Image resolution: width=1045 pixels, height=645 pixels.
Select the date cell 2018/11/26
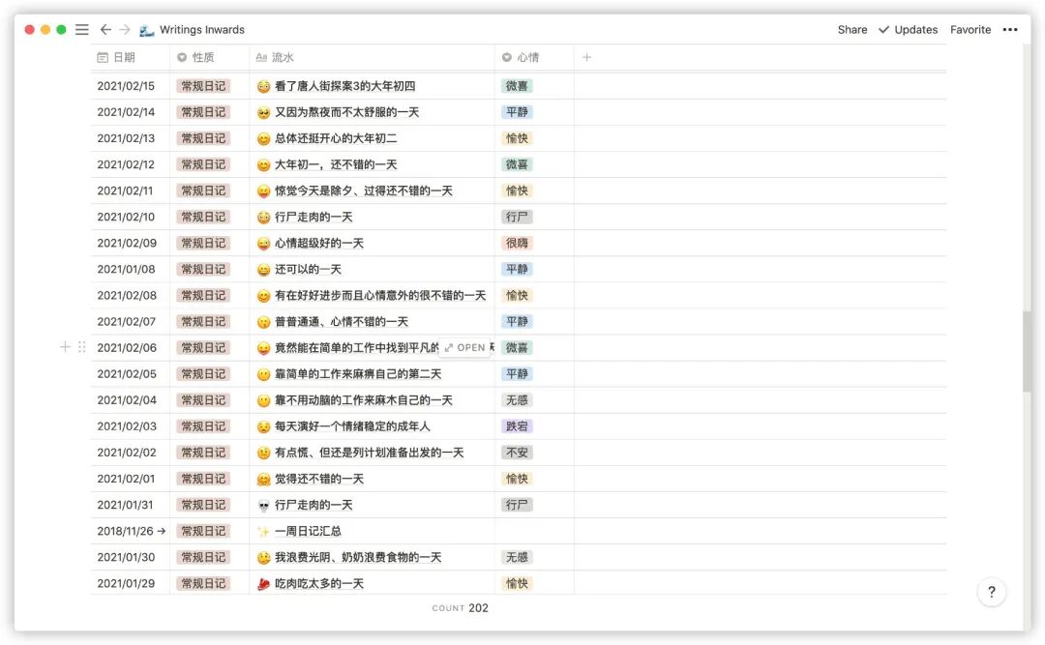pos(131,531)
